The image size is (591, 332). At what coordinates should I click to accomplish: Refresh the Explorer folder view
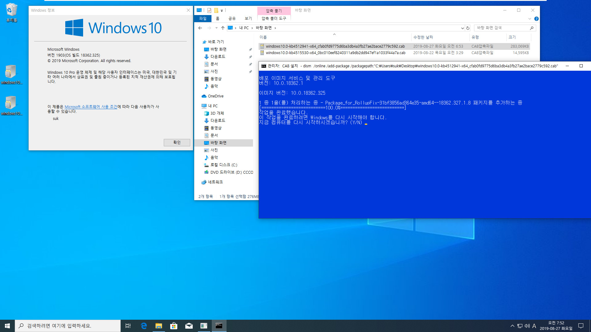point(468,28)
